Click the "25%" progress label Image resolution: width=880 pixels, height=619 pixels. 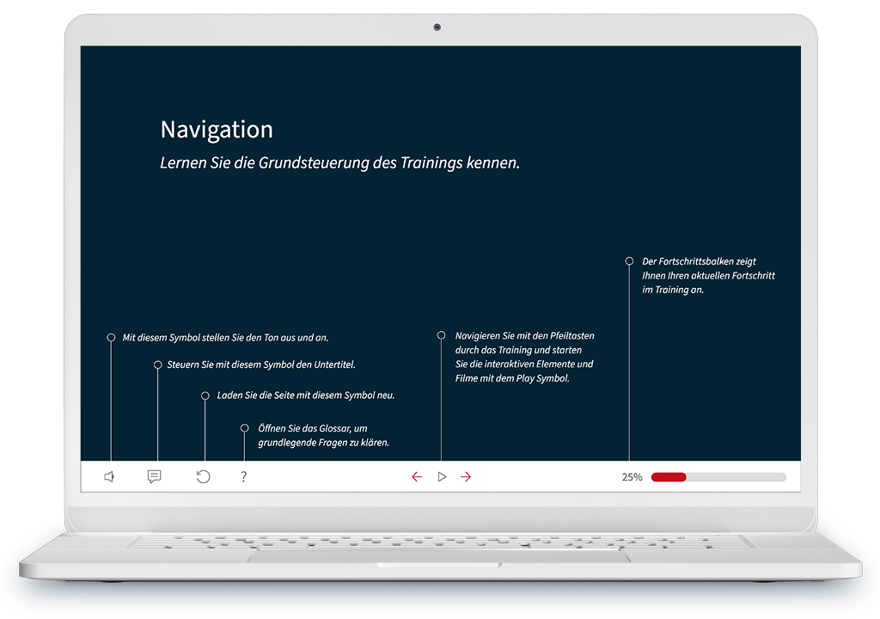point(632,475)
